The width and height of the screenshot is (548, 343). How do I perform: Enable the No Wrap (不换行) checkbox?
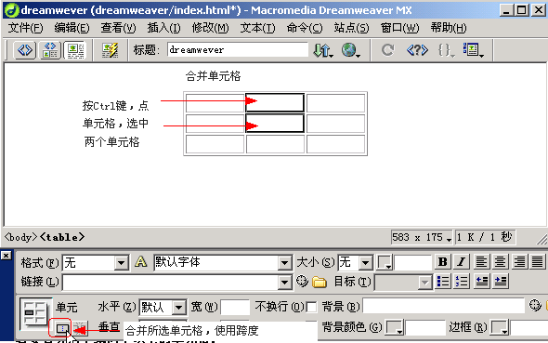click(311, 308)
